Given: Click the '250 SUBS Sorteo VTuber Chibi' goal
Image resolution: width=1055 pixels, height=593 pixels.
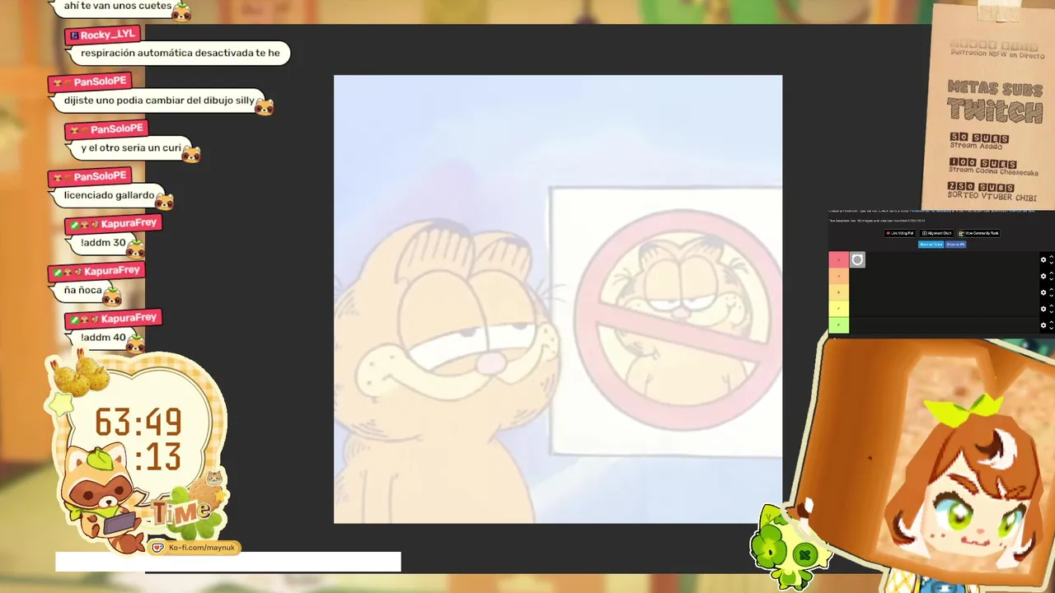Looking at the screenshot, I should pos(993,192).
